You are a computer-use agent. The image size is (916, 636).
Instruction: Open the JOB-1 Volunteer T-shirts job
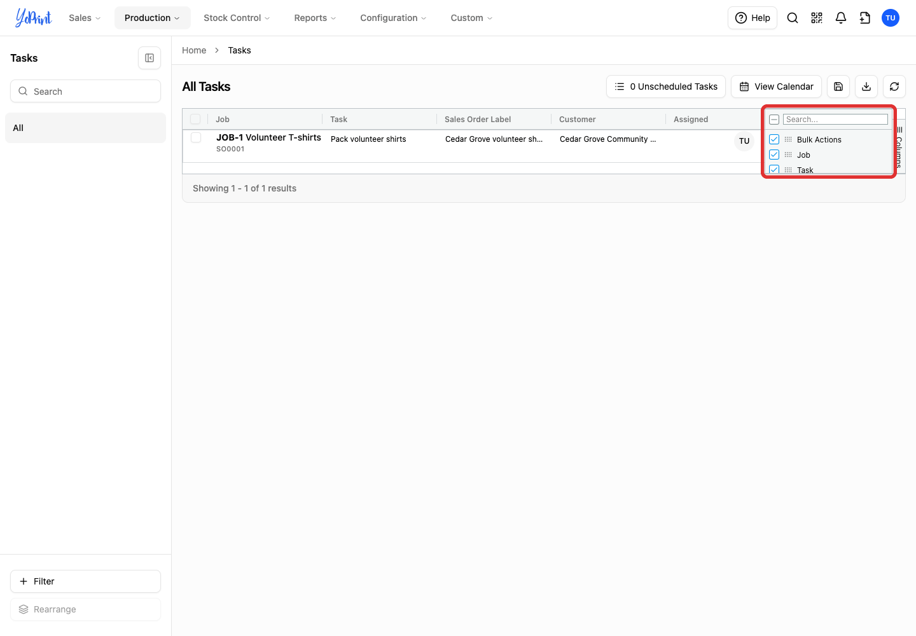268,137
